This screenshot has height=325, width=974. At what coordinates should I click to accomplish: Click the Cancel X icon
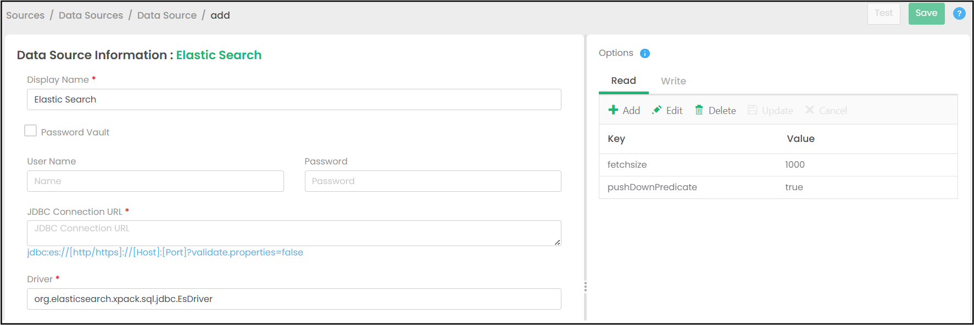[810, 110]
